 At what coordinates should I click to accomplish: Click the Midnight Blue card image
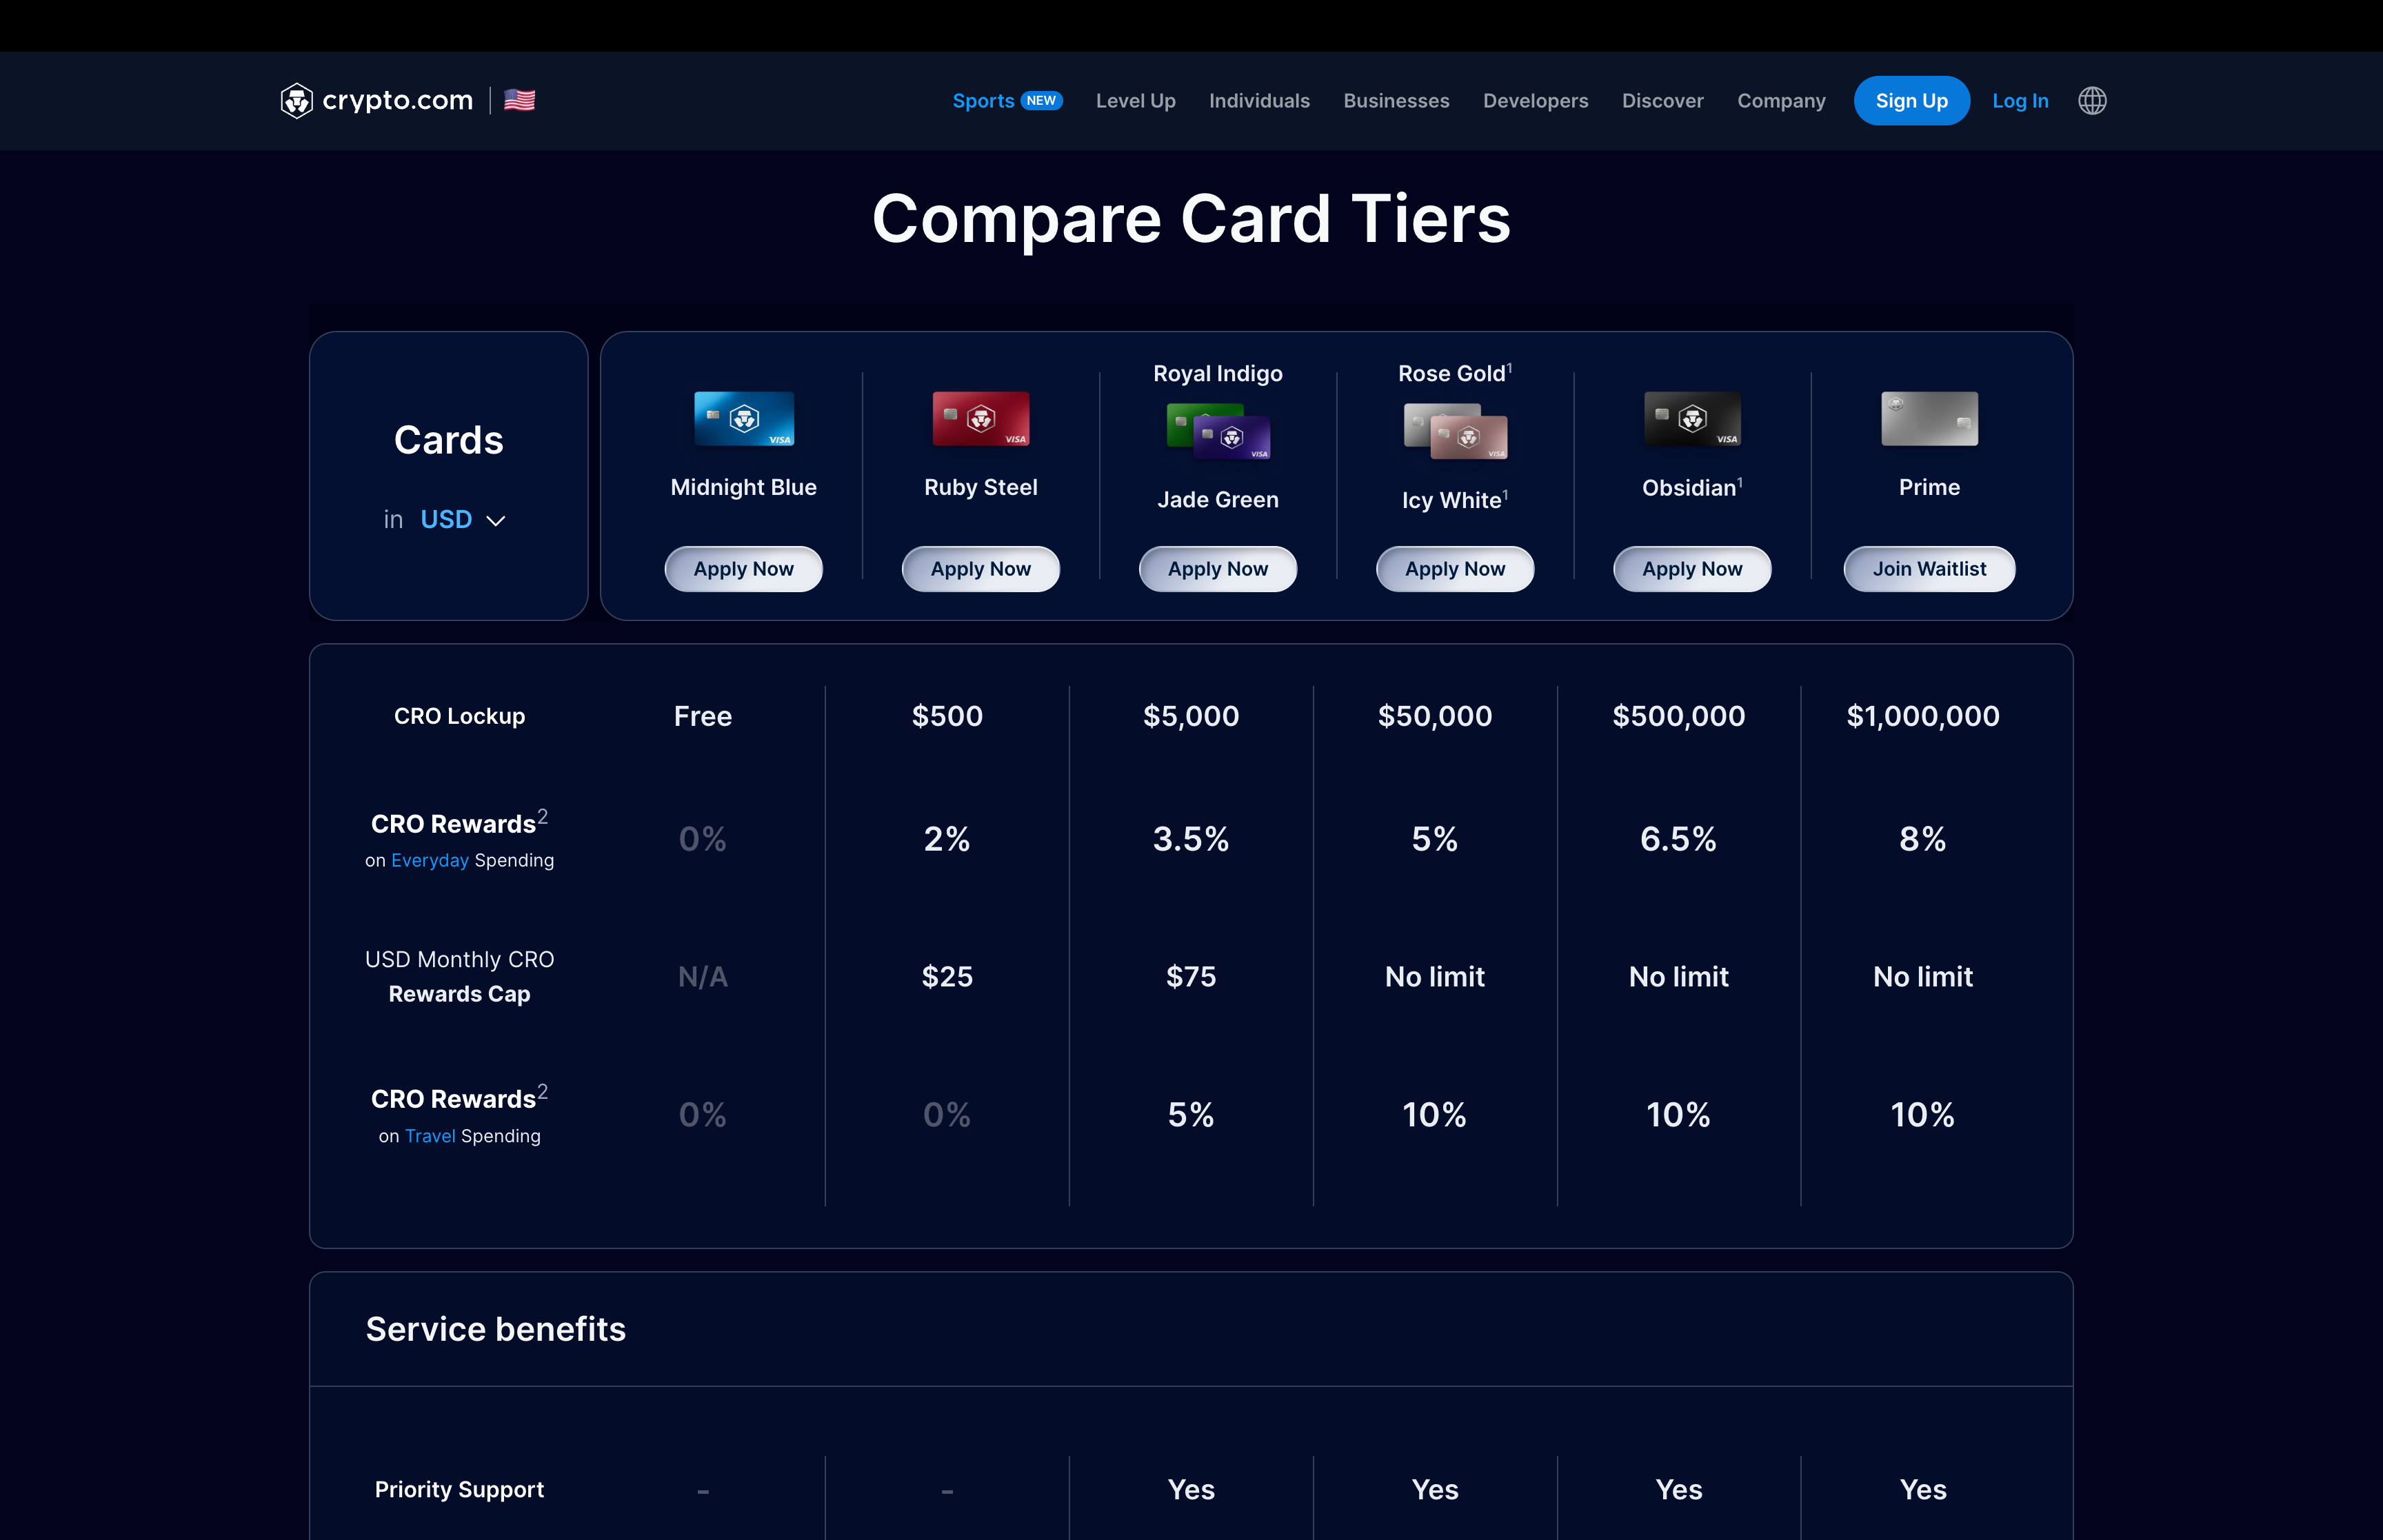coord(744,418)
